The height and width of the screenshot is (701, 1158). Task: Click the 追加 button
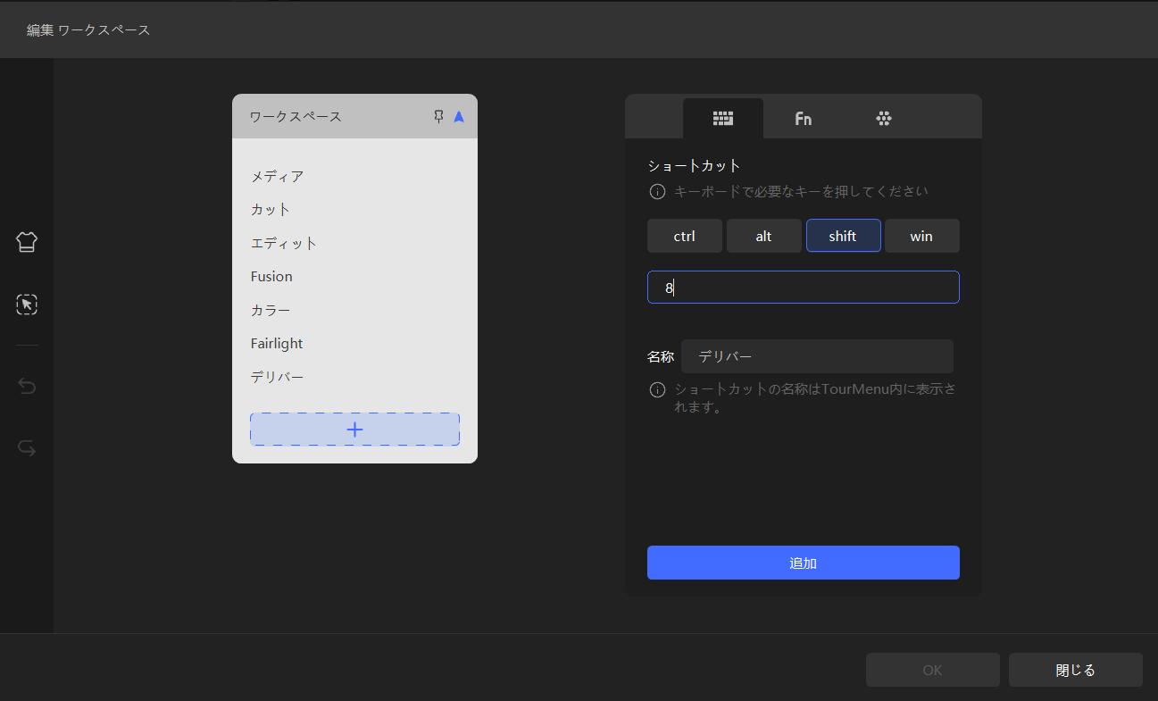point(804,563)
